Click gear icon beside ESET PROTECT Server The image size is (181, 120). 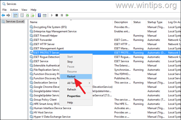click(31, 53)
